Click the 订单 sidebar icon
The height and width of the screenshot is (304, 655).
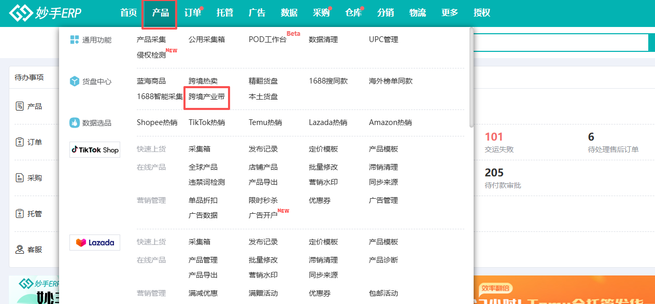coord(20,142)
